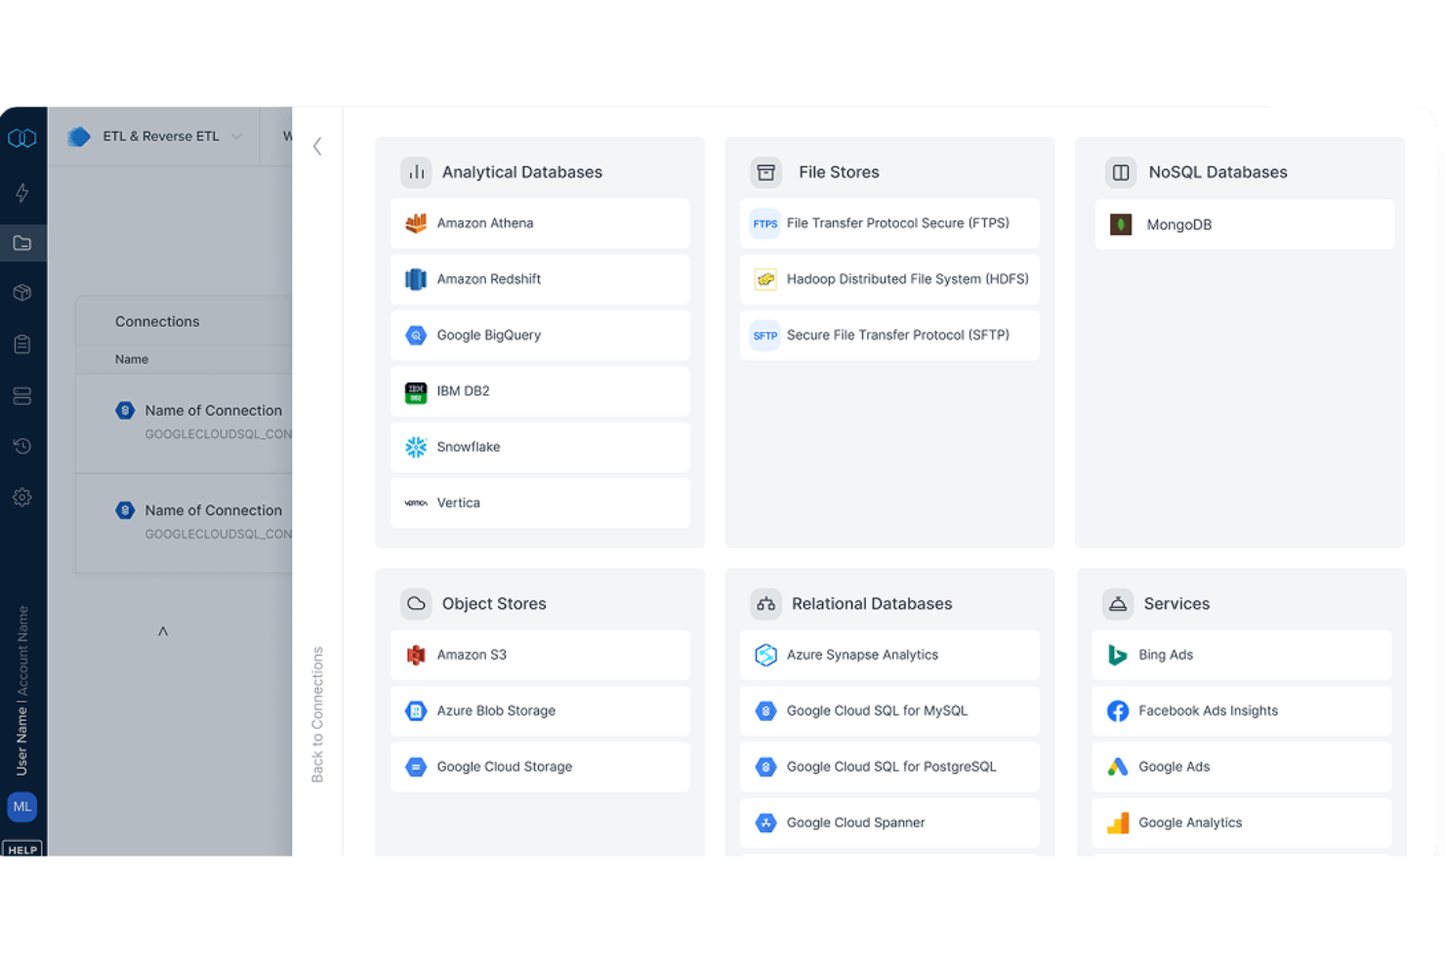Click Back to Connections vertical link
The image size is (1445, 963).
click(317, 714)
